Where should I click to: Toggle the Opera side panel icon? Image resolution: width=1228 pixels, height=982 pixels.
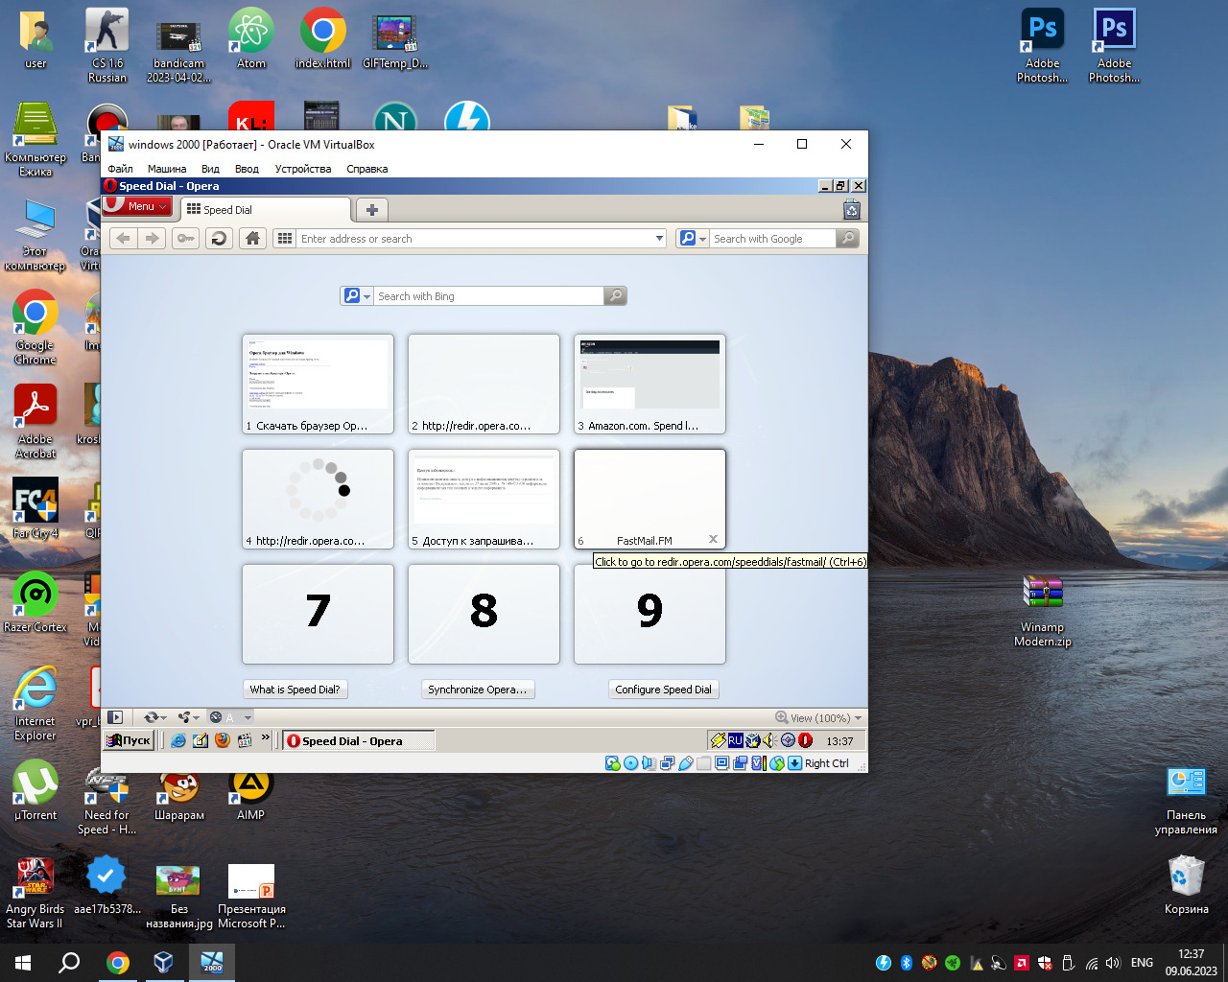point(115,717)
